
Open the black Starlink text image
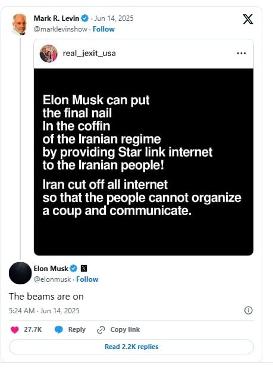tap(143, 162)
